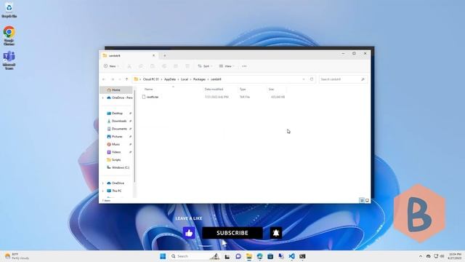This screenshot has width=465, height=262.
Task: Open the See more ellipsis menu
Action: click(244, 66)
